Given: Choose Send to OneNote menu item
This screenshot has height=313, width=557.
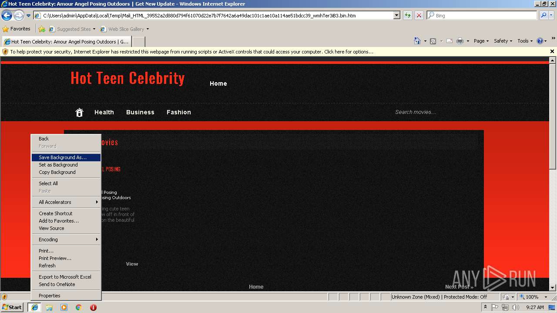Looking at the screenshot, I should (66, 284).
